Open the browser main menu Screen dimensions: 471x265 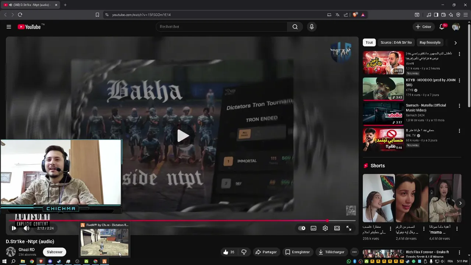tap(466, 15)
